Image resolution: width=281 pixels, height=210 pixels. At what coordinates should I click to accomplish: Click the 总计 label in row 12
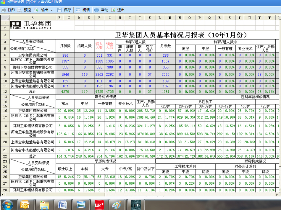33,91
